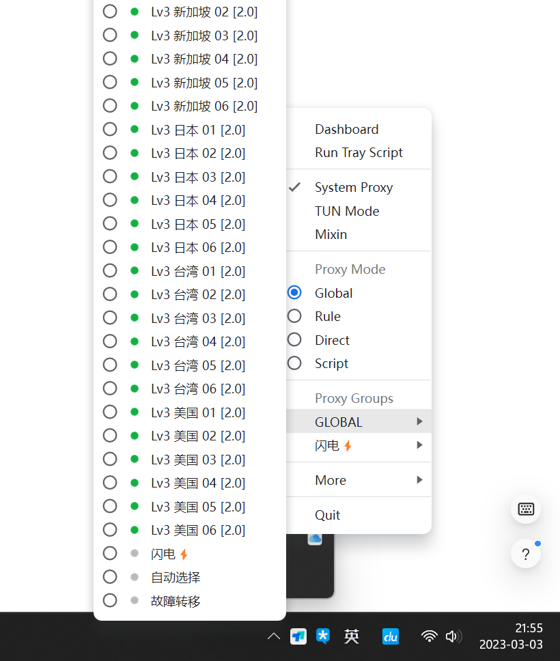560x661 pixels.
Task: Click the blue star tray icon
Action: pyautogui.click(x=323, y=636)
